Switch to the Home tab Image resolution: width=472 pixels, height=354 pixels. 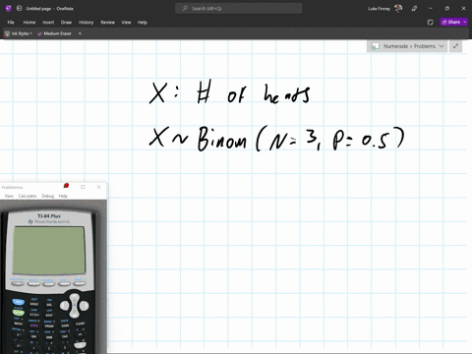pyautogui.click(x=29, y=23)
